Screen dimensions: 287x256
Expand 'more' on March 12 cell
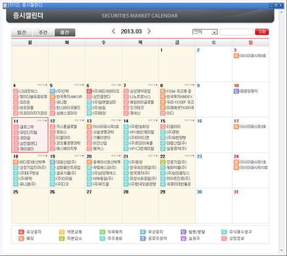tap(78, 120)
